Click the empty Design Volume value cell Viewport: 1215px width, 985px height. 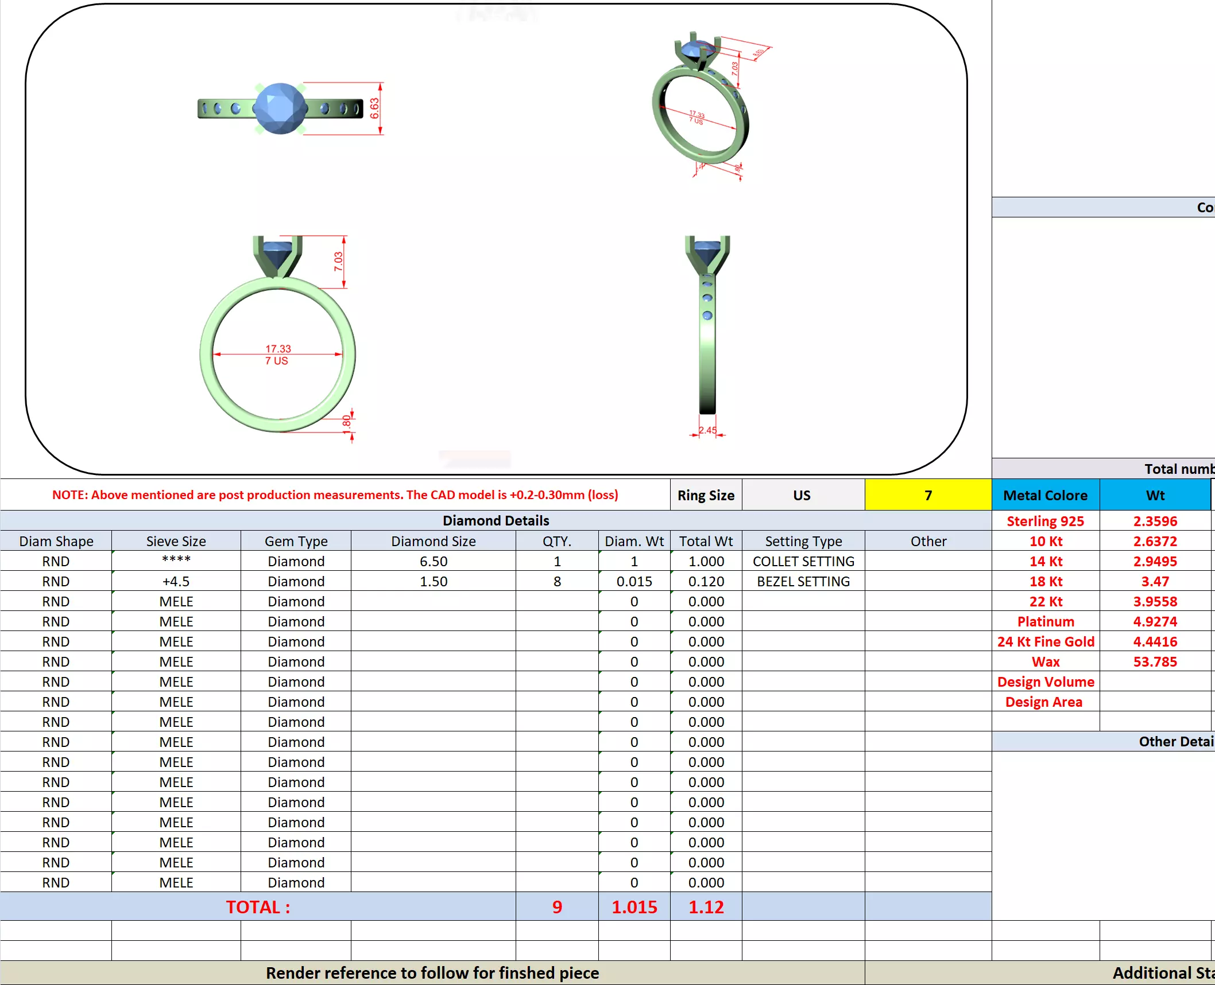click(x=1155, y=682)
